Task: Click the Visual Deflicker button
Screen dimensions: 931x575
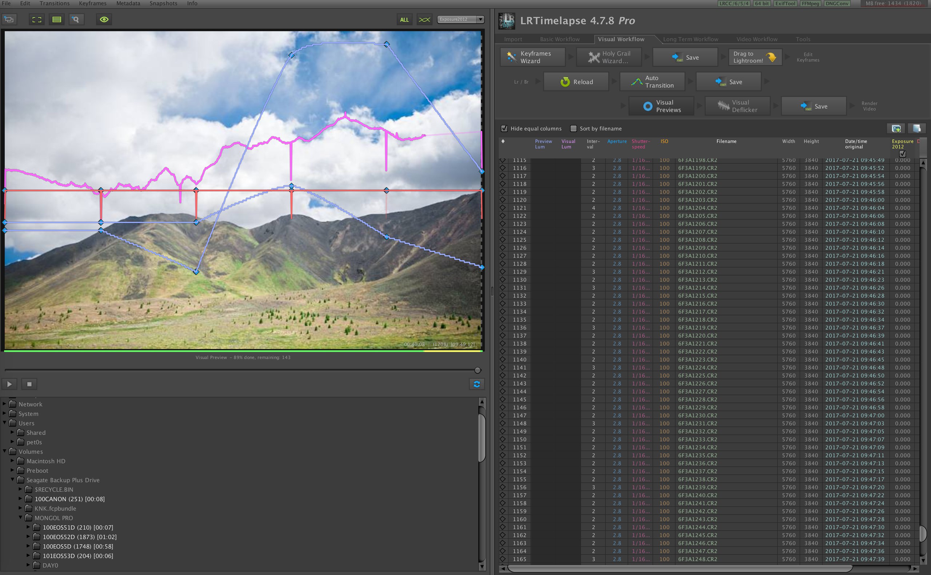Action: [x=738, y=106]
